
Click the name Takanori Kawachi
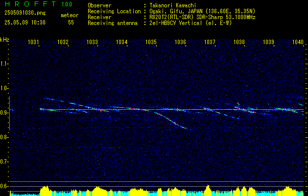173,5
